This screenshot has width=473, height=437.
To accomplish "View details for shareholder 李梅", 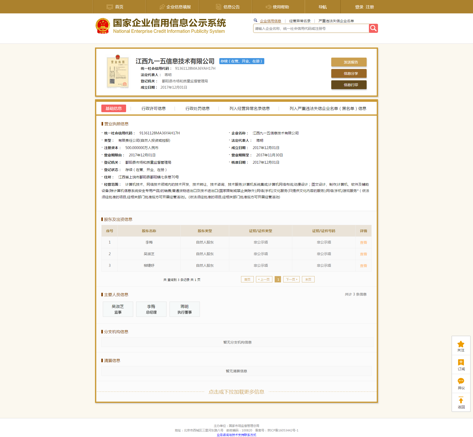I will coord(363,242).
